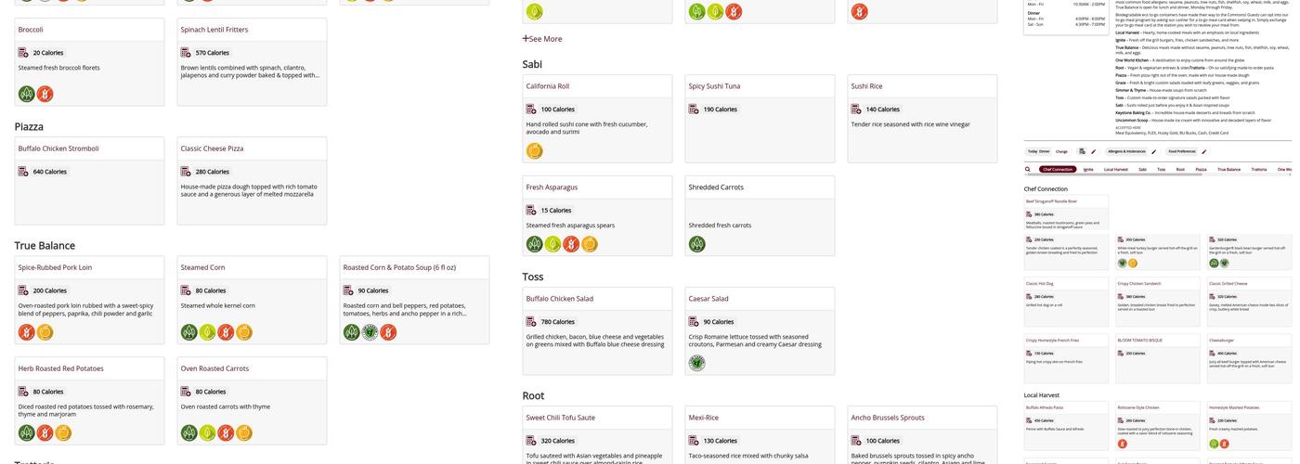The height and width of the screenshot is (464, 1300).
Task: Click the calorie calculator icon for Buffalo Chicken Stromboli
Action: 23,172
